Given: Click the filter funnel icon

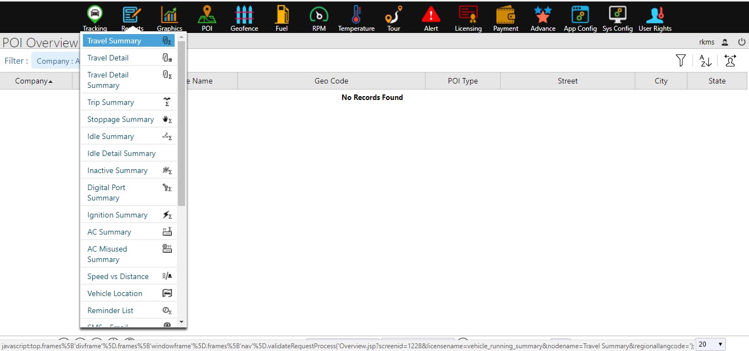Looking at the screenshot, I should (x=681, y=60).
